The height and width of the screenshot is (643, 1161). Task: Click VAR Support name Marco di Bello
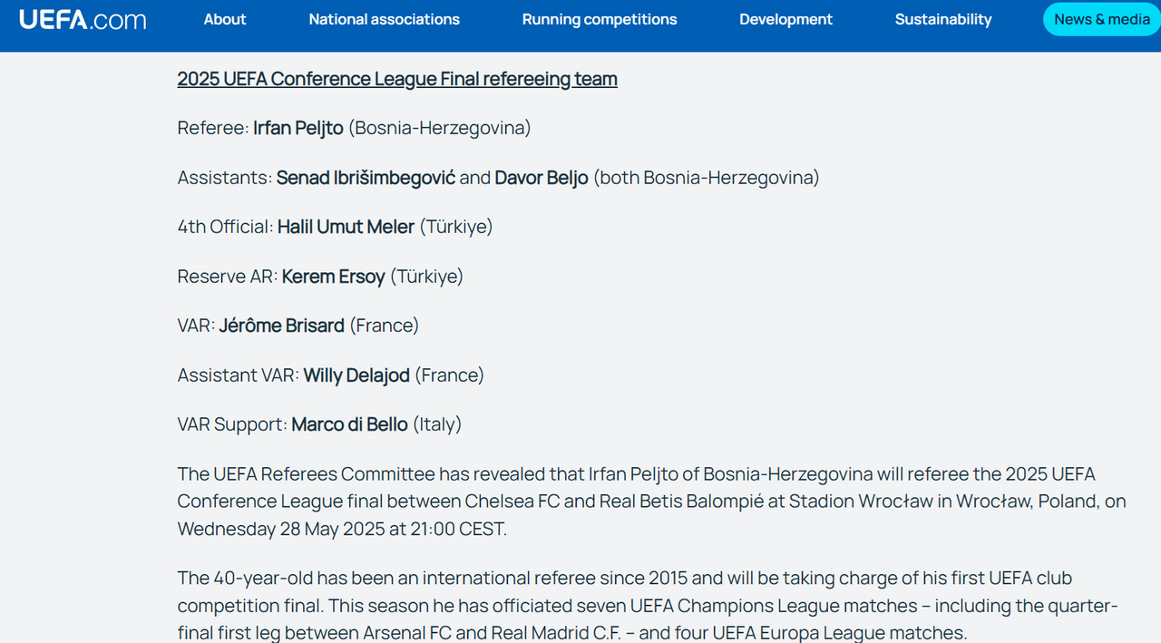pos(349,424)
